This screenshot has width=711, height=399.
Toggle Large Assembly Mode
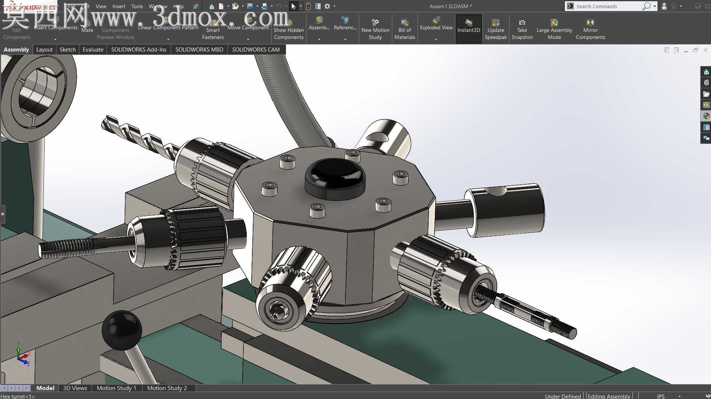pyautogui.click(x=554, y=29)
